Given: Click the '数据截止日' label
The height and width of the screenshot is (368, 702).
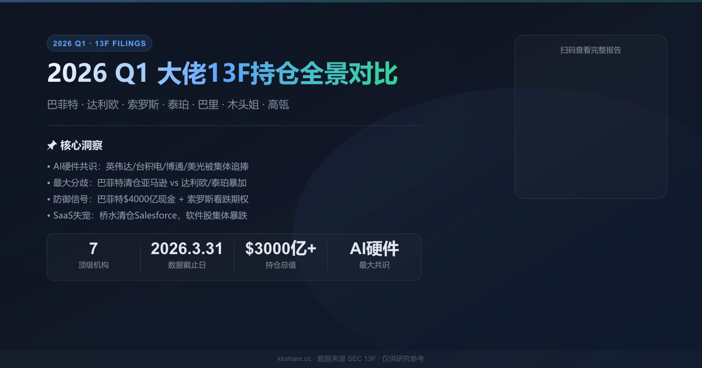Looking at the screenshot, I should coord(187,265).
